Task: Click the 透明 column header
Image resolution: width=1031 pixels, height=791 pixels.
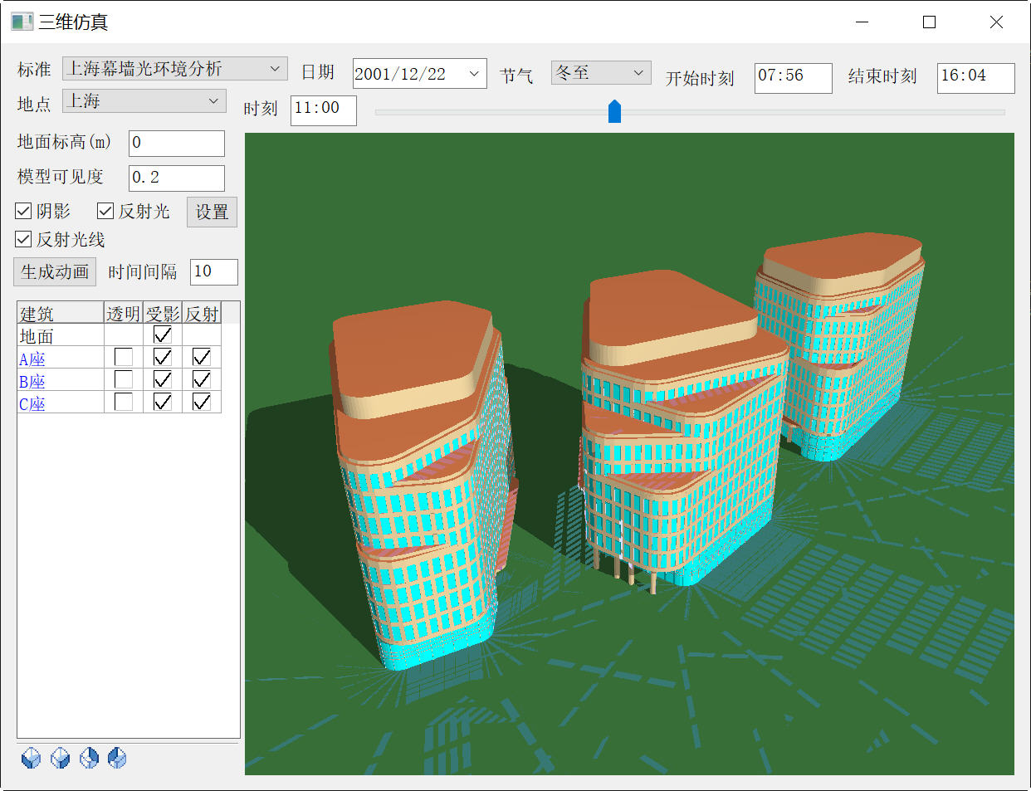Action: click(124, 313)
